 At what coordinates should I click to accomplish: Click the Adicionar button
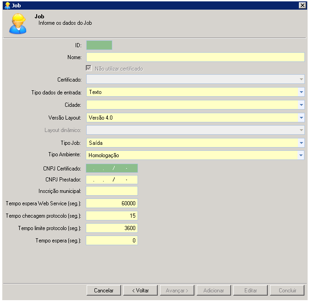pyautogui.click(x=214, y=291)
